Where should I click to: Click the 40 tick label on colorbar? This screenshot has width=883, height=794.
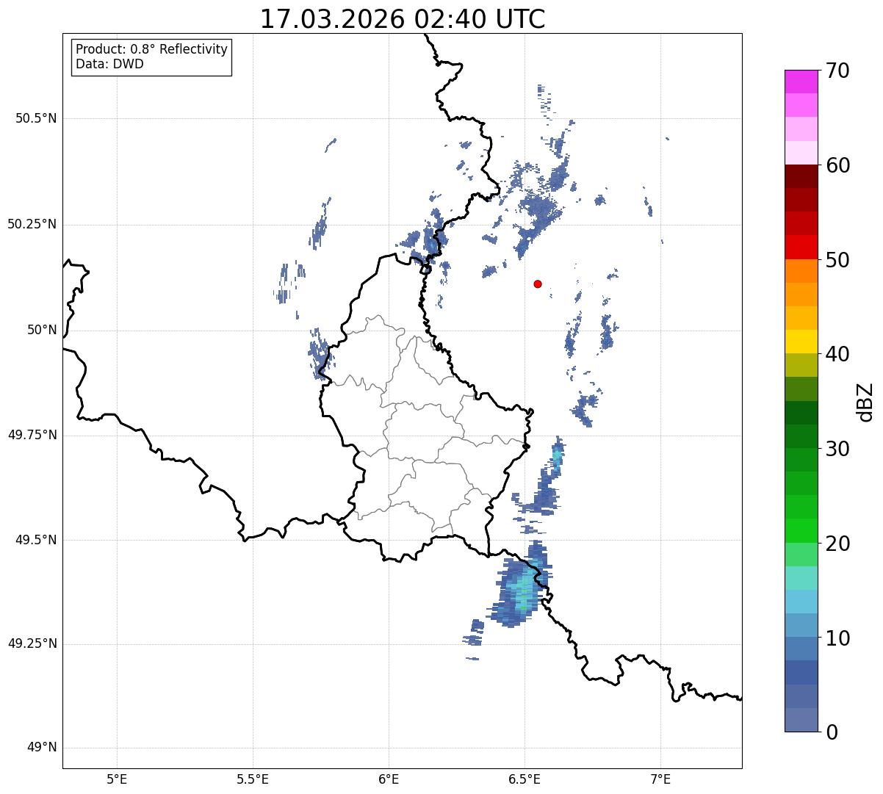click(837, 354)
